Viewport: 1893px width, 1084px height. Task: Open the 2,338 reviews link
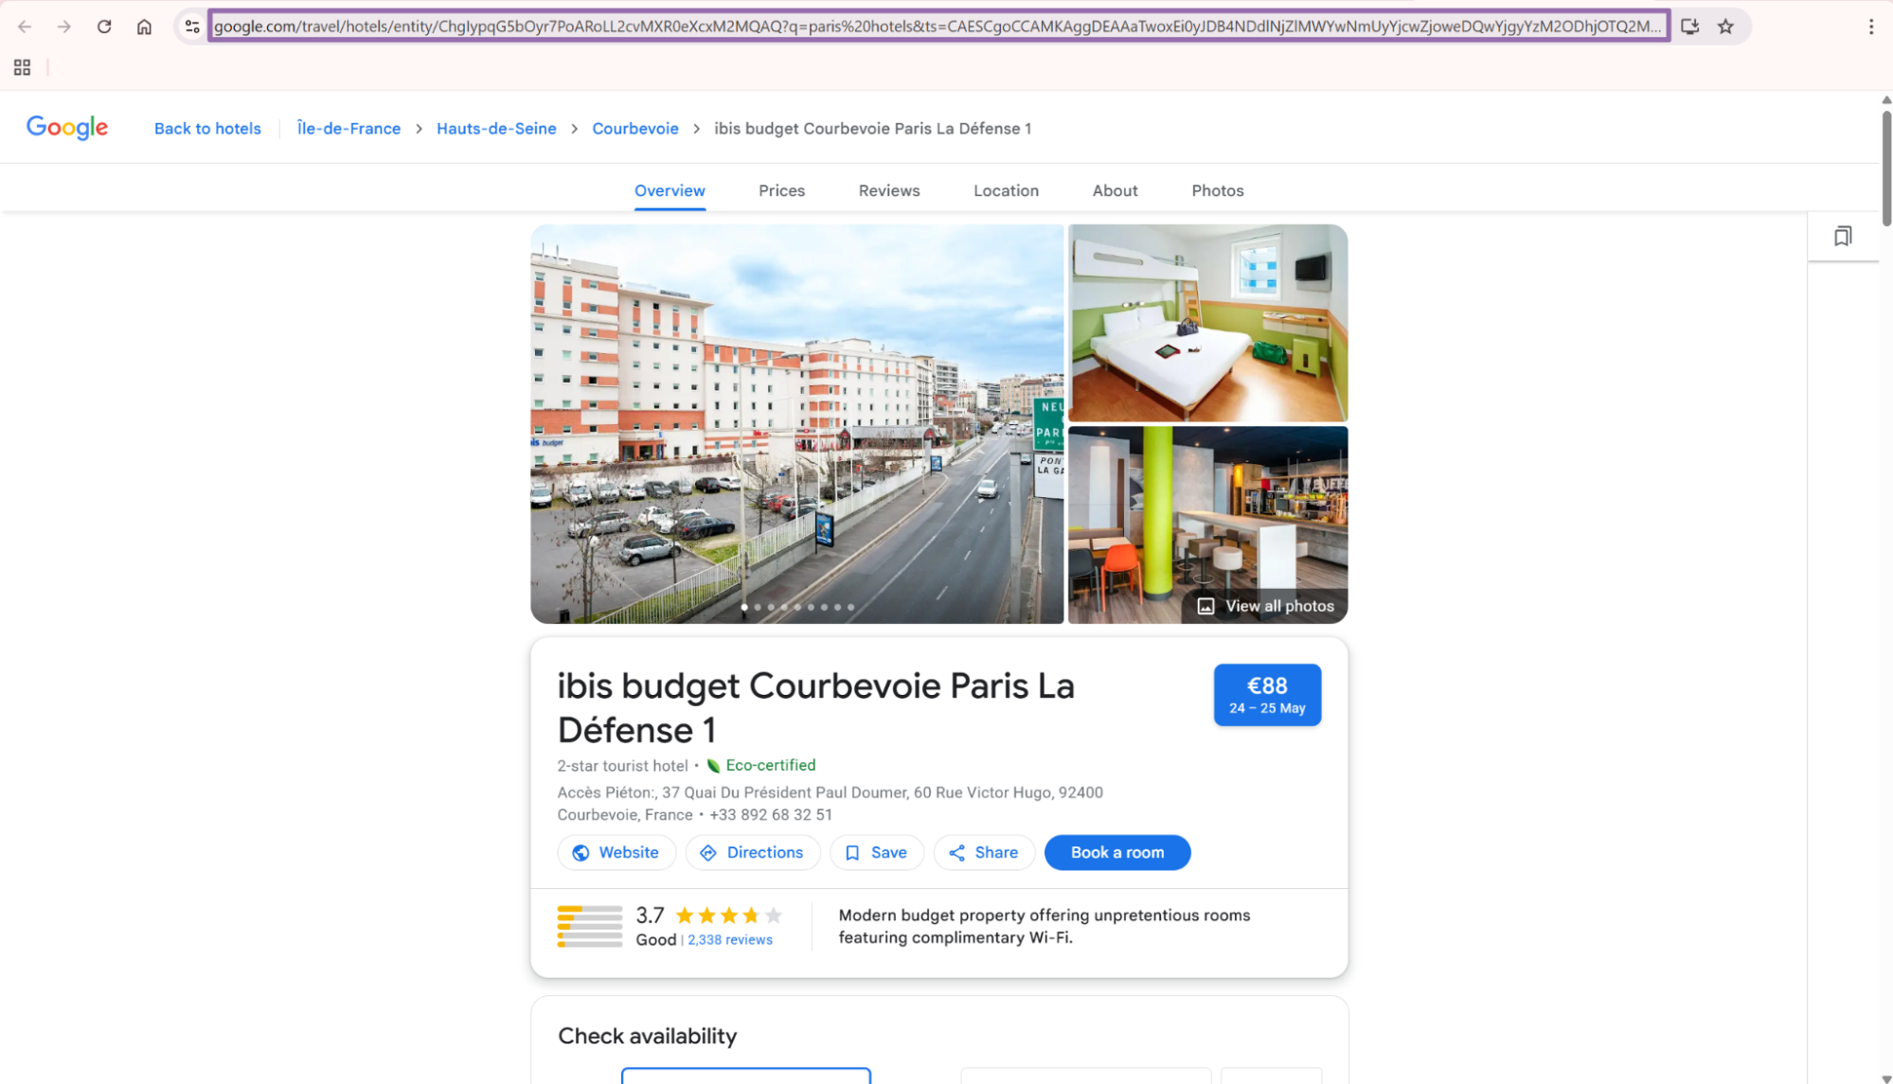click(729, 940)
